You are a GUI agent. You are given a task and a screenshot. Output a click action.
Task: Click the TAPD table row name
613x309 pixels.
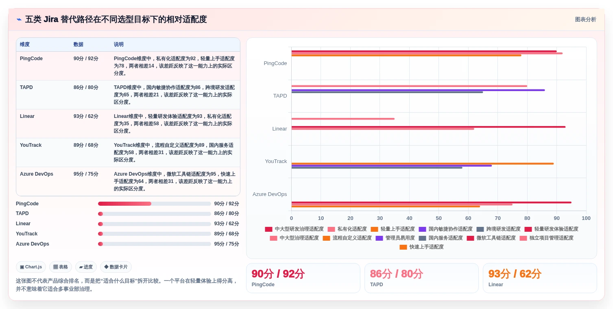coord(26,87)
